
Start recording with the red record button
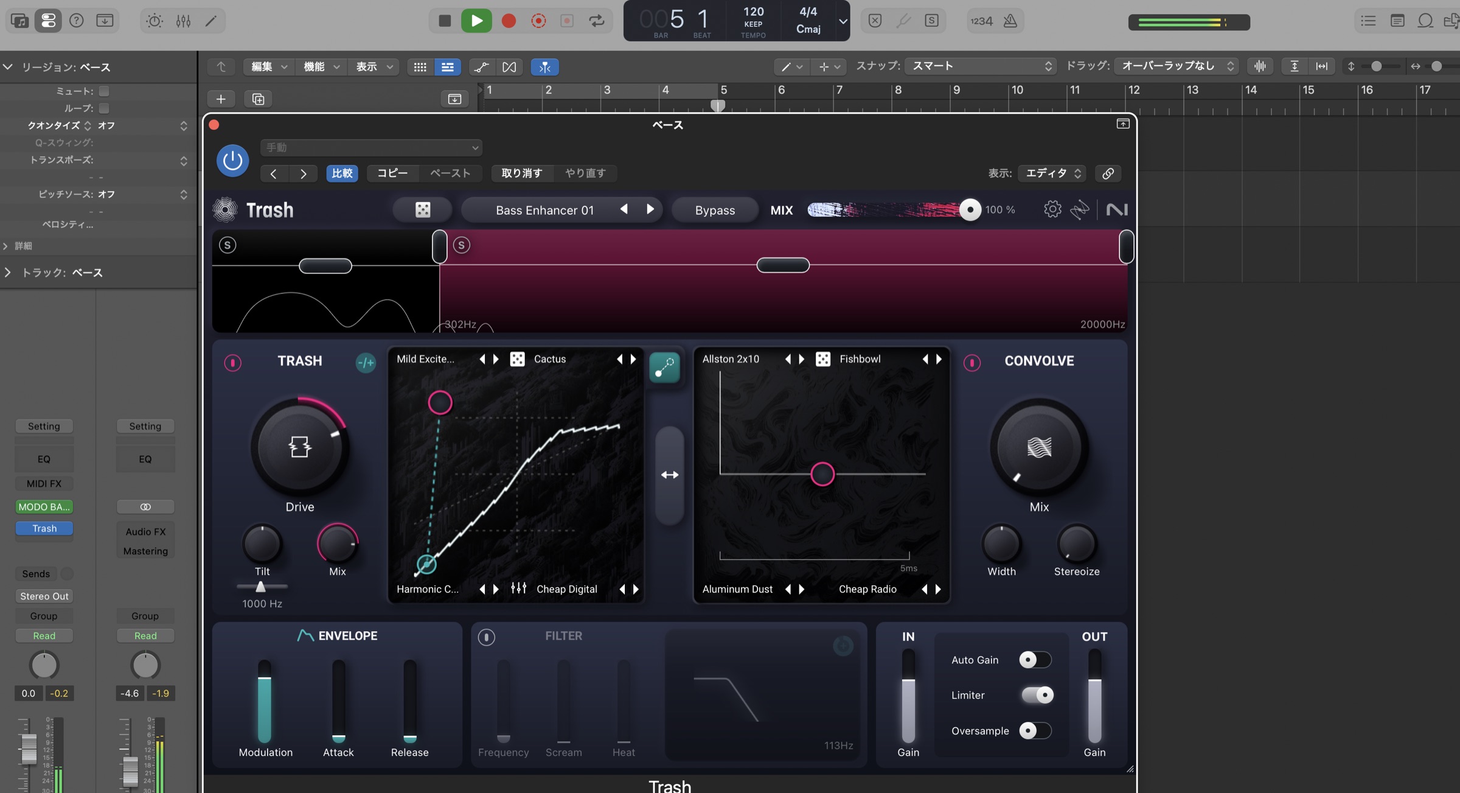click(509, 21)
